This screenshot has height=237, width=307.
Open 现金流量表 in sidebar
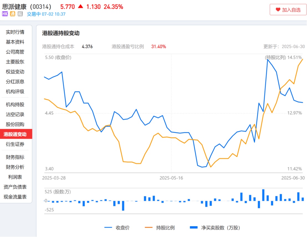tap(15, 197)
